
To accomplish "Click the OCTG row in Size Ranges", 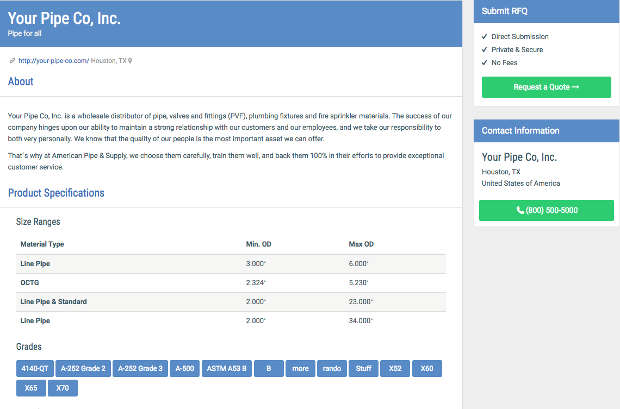I will point(231,282).
